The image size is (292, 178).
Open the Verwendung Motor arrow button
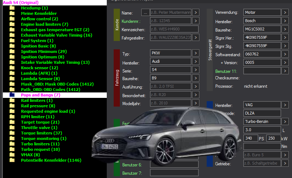coord(285,12)
